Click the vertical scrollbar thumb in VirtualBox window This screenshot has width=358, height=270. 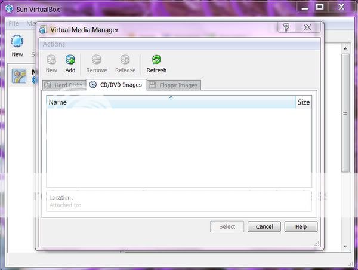pyautogui.click(x=345, y=113)
